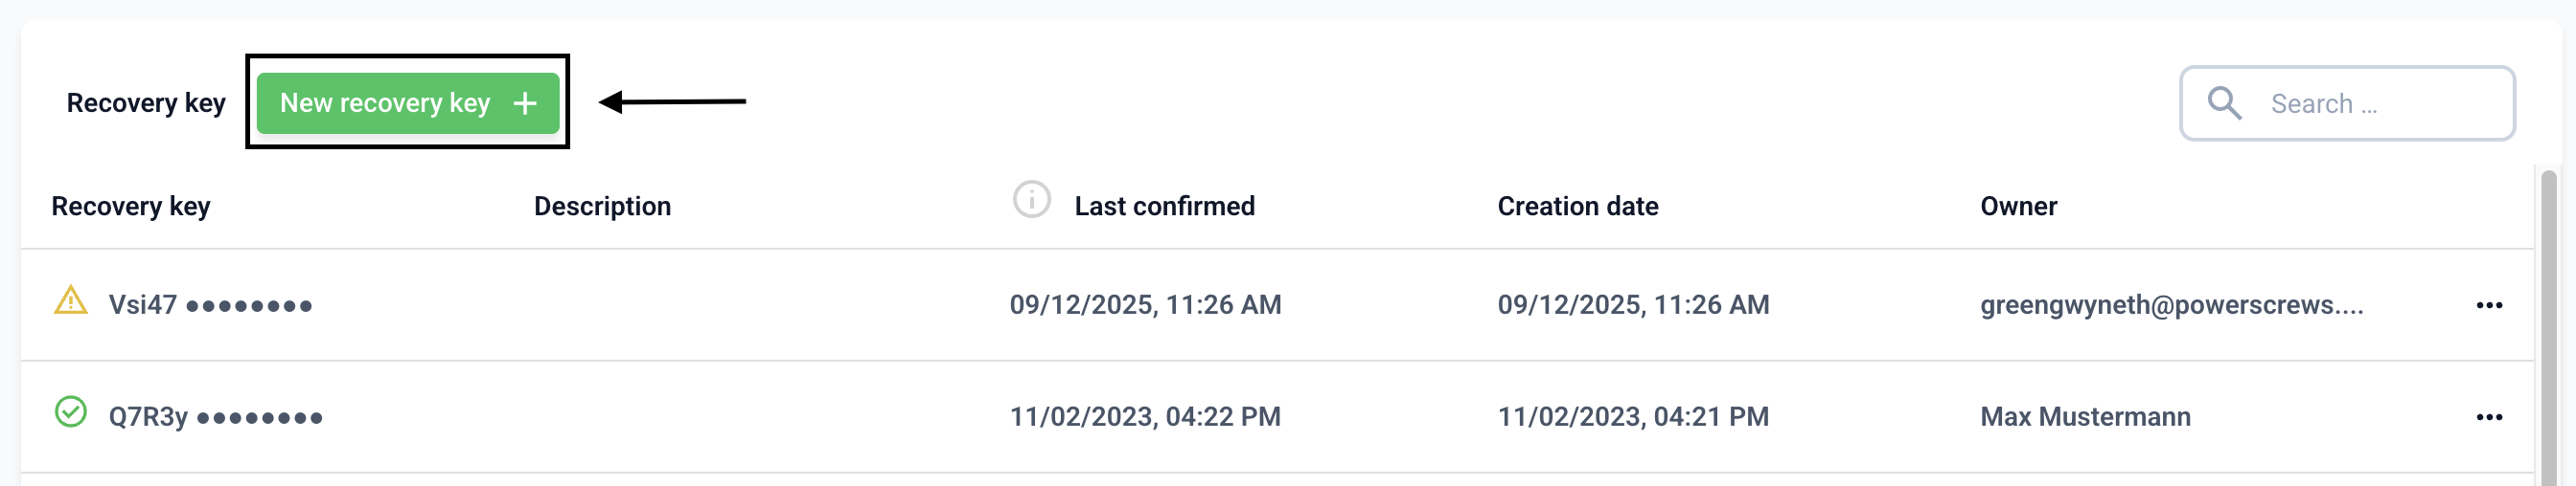This screenshot has height=486, width=2576.
Task: Click the Owner column header
Action: tap(2018, 207)
